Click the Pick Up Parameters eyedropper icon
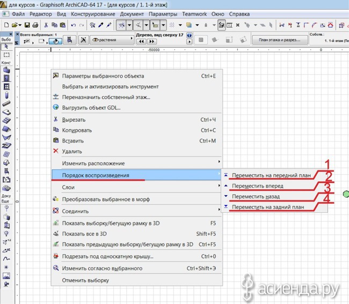Image resolution: width=349 pixels, height=304 pixels. (x=101, y=25)
